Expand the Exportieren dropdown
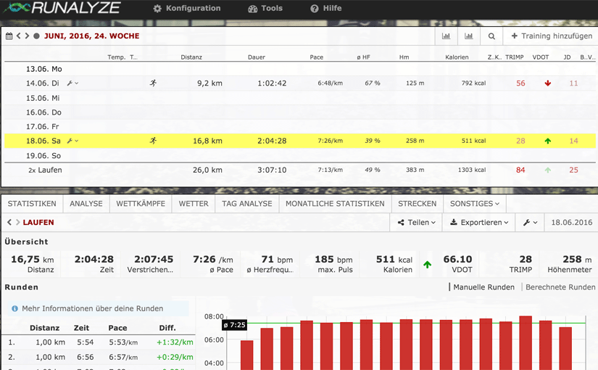The height and width of the screenshot is (370, 598). (479, 222)
